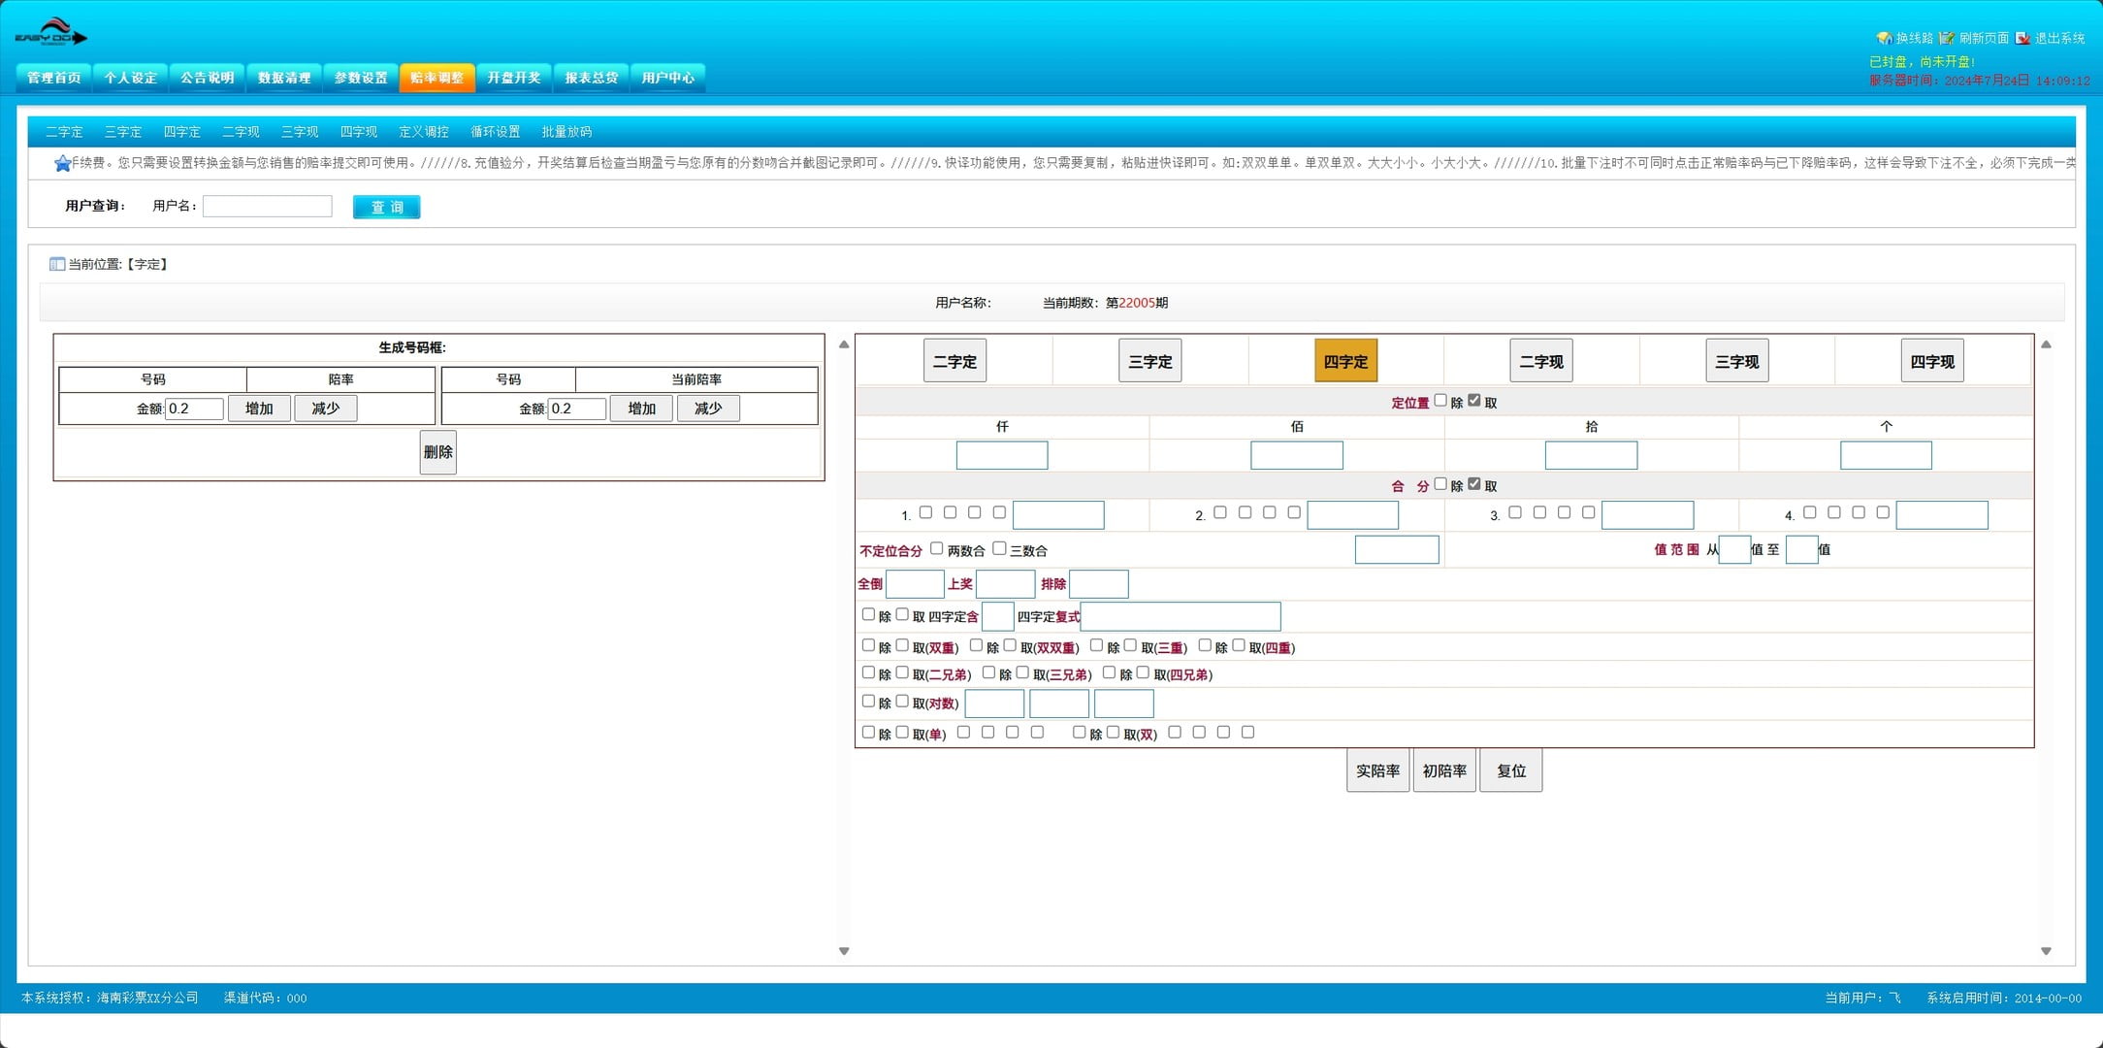Click the blue star notice icon
The image size is (2103, 1048).
click(63, 163)
